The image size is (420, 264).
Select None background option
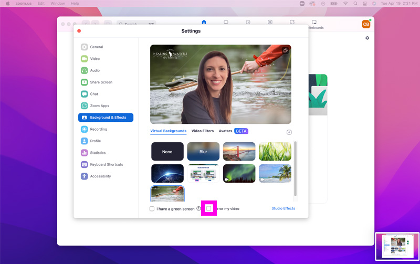point(167,152)
